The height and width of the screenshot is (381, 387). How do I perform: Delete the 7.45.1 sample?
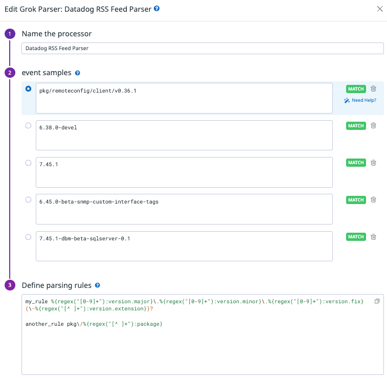373,163
